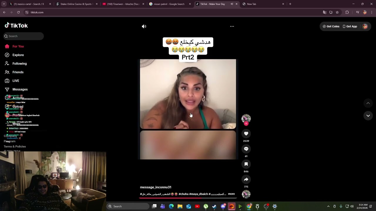The image size is (376, 211).
Task: Open the creator's avatar above the like button
Action: (246, 118)
